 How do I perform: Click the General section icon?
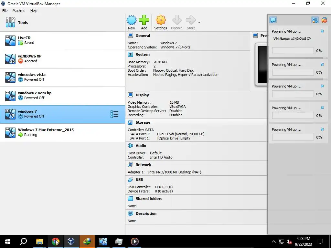click(131, 36)
